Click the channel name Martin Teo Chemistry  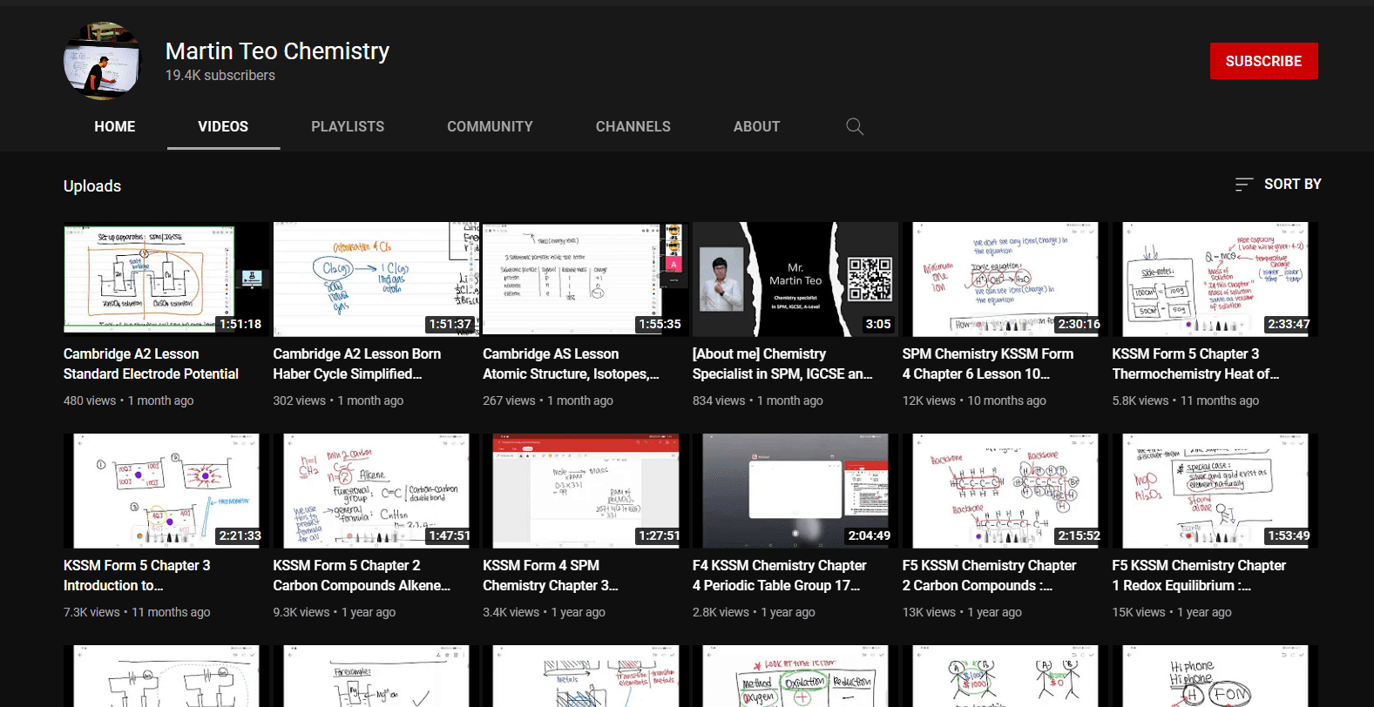(277, 51)
